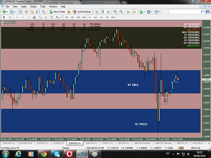Switch timeframe to D1
The height and width of the screenshot is (158, 211).
101,17
